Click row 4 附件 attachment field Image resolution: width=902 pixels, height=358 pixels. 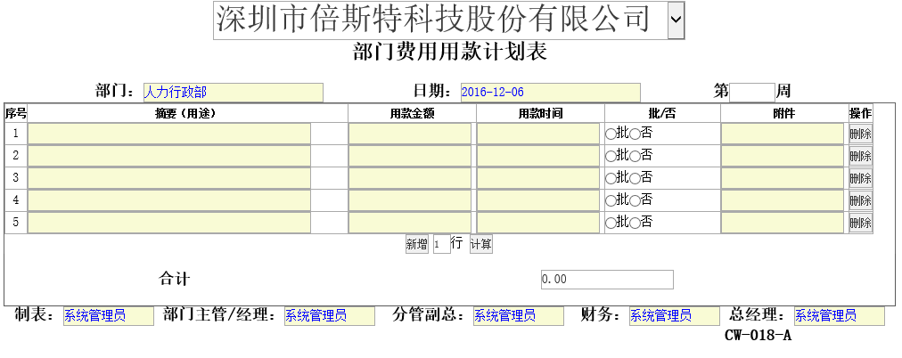click(x=783, y=200)
